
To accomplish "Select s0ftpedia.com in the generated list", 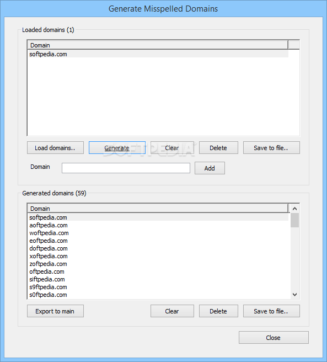I will coord(158,295).
